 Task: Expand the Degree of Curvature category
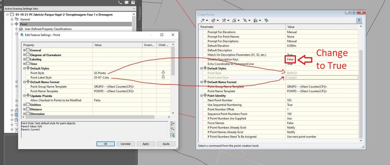[x=24, y=55]
